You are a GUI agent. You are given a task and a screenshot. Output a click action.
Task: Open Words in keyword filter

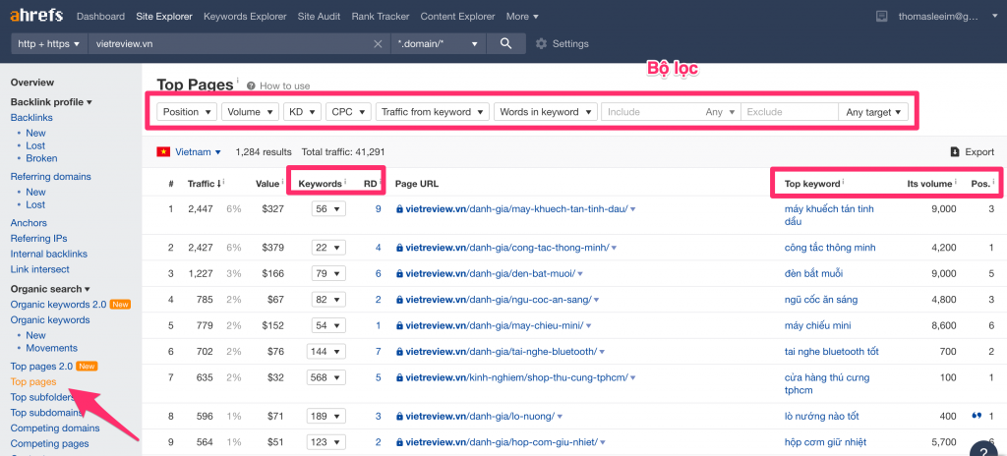tap(546, 112)
